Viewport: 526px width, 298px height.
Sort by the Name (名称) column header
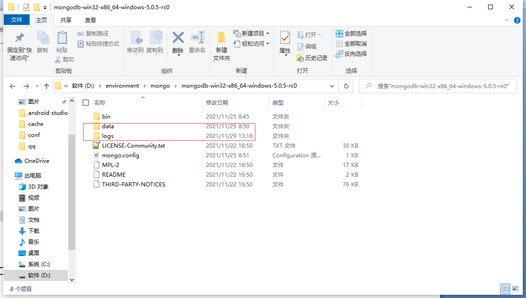click(100, 102)
